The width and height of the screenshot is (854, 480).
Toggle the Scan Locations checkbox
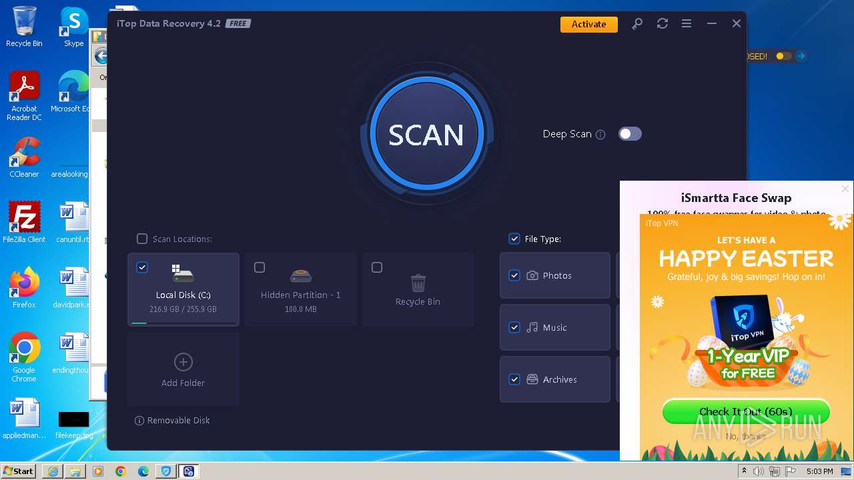coord(142,239)
